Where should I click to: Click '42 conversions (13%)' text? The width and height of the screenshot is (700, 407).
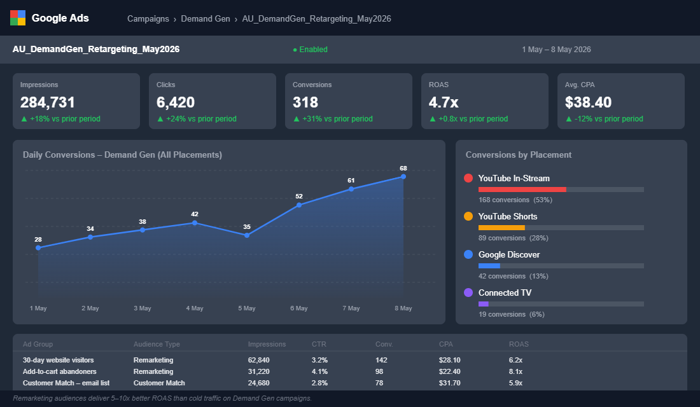[x=514, y=276]
